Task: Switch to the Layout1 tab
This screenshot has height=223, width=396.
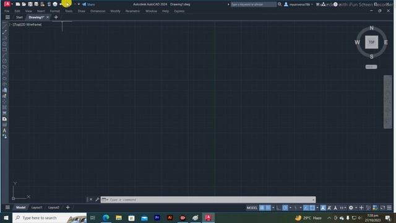Action: tap(37, 208)
